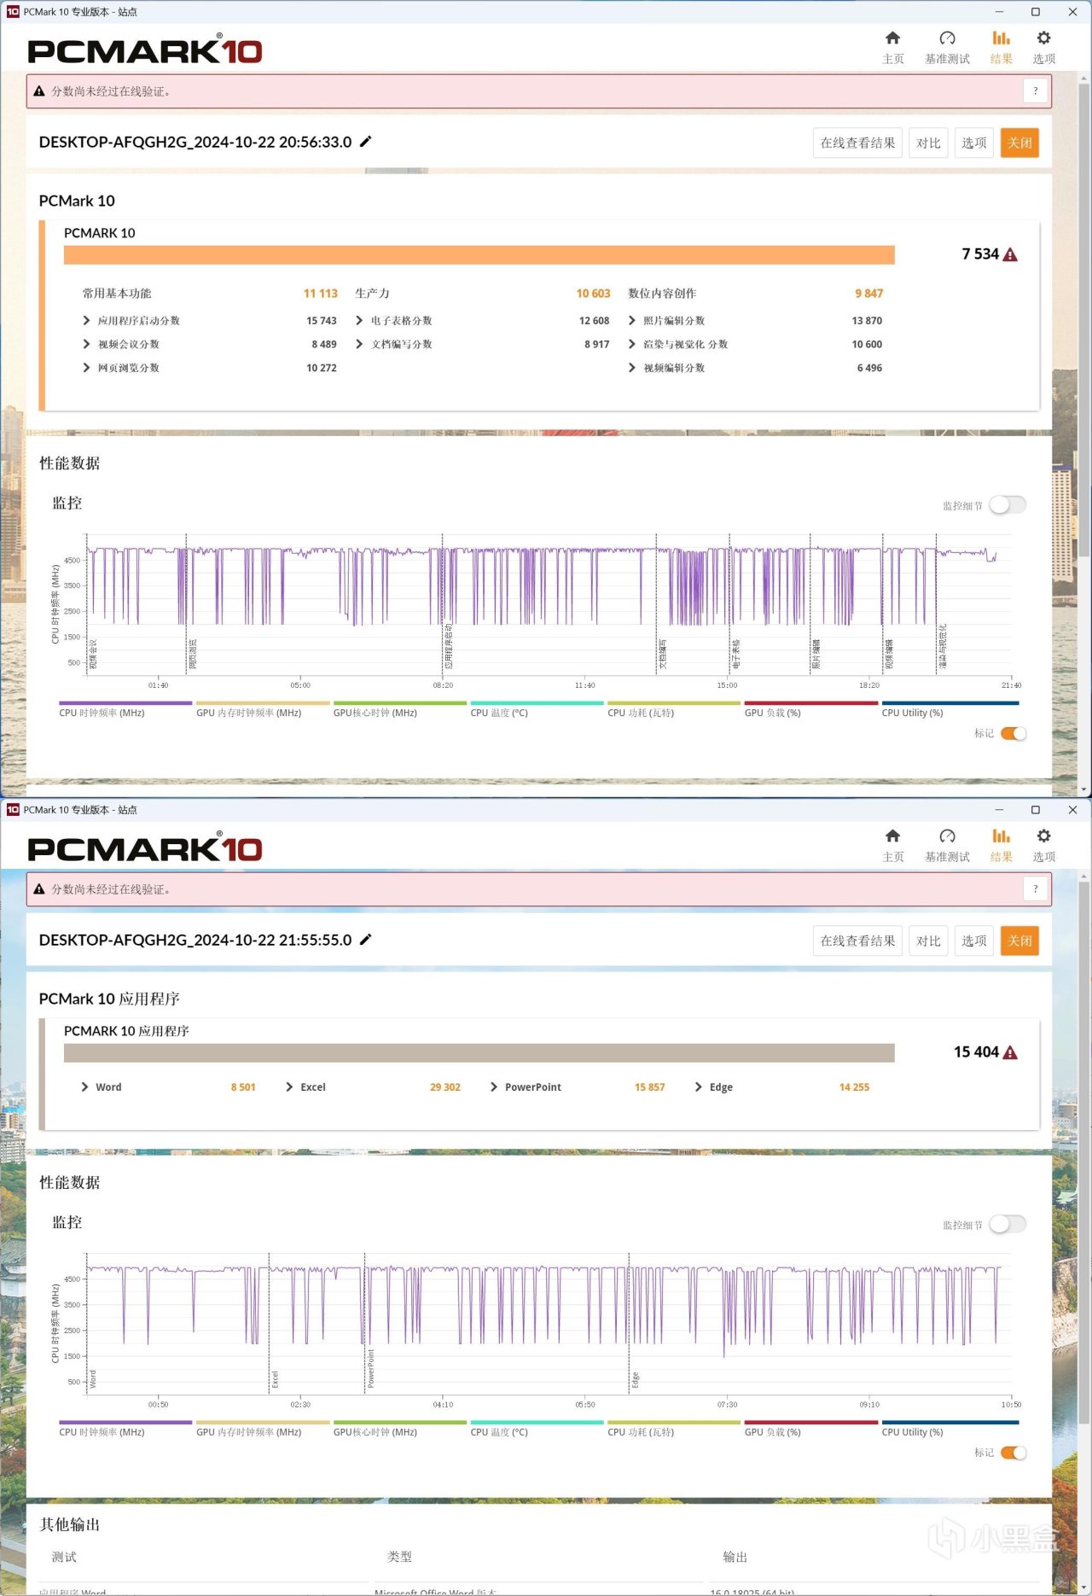Image resolution: width=1092 pixels, height=1596 pixels.
Task: Minimize the 20:56:33 PCMark window
Action: pyautogui.click(x=999, y=12)
